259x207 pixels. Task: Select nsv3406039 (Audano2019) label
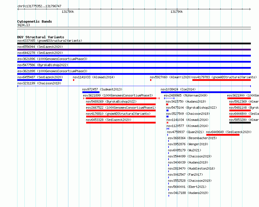pyautogui.click(x=188, y=162)
